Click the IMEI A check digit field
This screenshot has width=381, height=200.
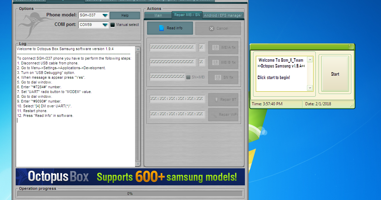click(x=202, y=48)
